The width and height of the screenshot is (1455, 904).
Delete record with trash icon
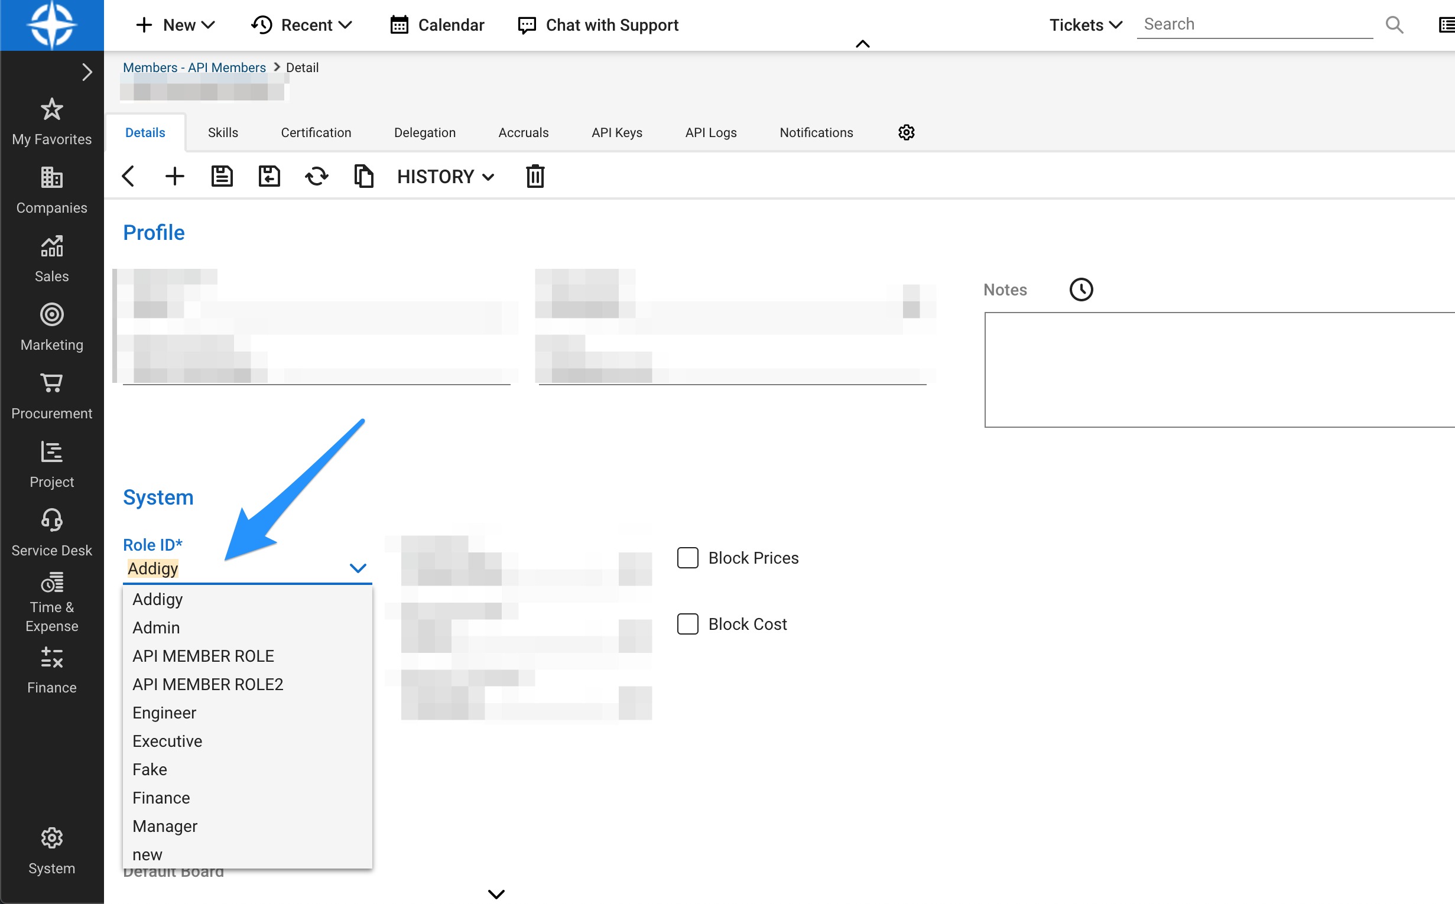pyautogui.click(x=535, y=177)
